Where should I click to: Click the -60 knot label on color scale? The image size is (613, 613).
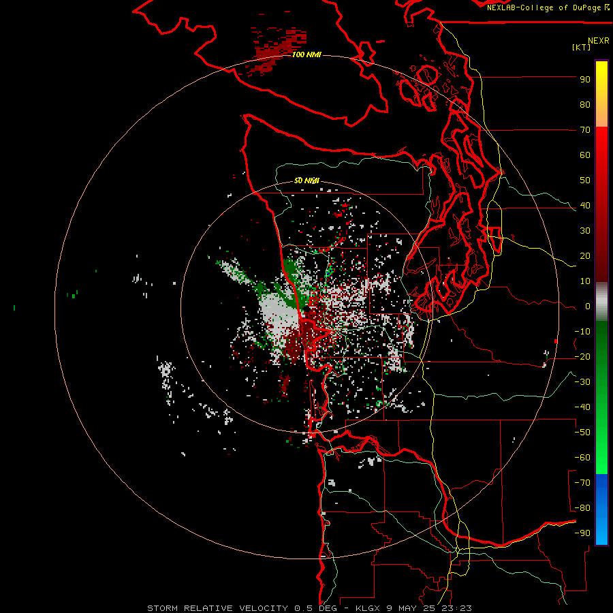(x=582, y=458)
